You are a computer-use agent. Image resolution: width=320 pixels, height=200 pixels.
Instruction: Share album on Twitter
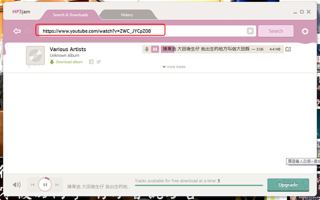tap(98, 62)
